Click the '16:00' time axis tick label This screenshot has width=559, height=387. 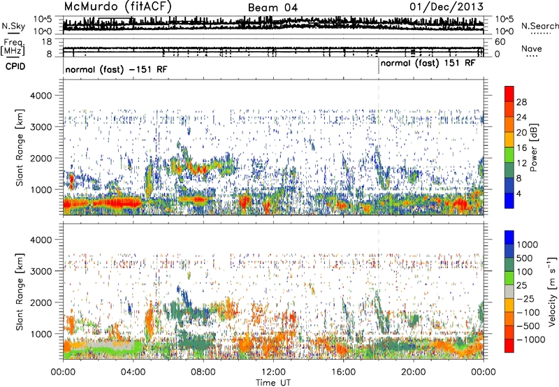343,372
